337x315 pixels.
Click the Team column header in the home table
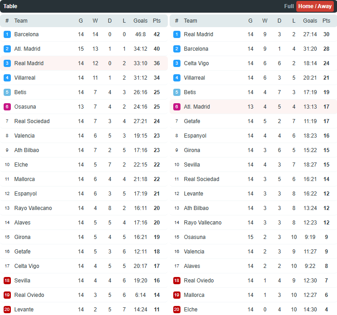point(21,21)
